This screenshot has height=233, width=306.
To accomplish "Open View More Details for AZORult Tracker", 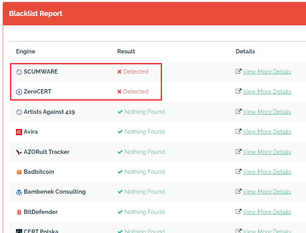I will click(x=267, y=152).
